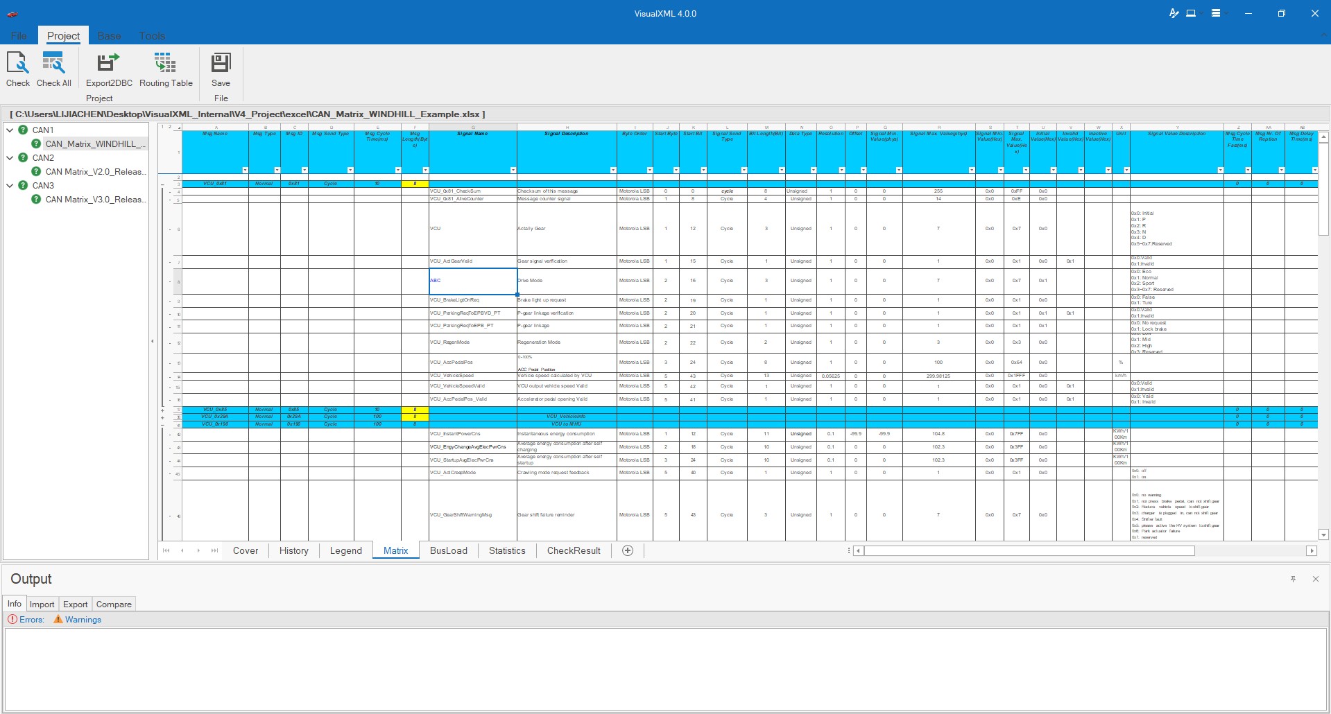Open Msg Name column filter dropdown

pyautogui.click(x=245, y=170)
